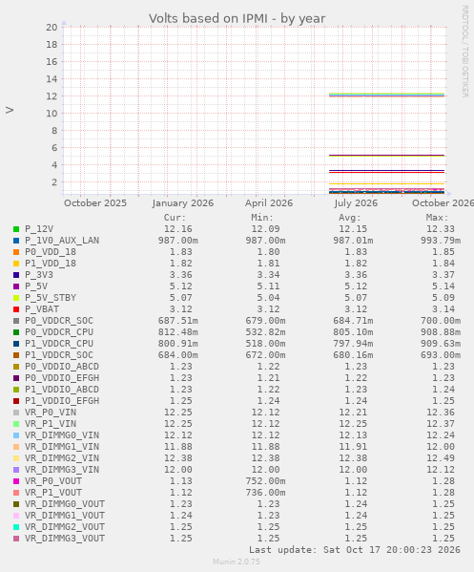Click the 'Min:' column header
The height and width of the screenshot is (572, 474).
coord(262,218)
